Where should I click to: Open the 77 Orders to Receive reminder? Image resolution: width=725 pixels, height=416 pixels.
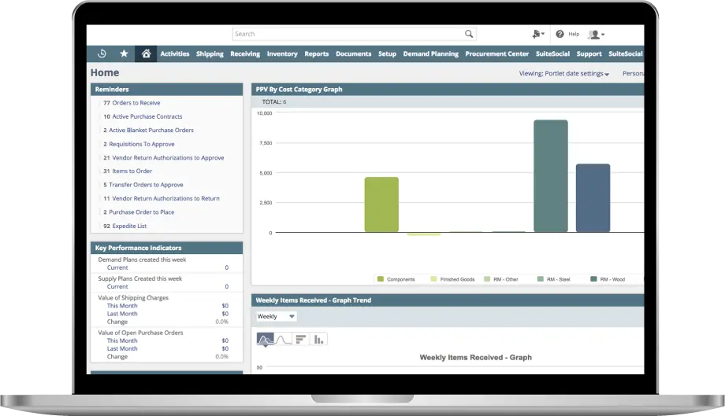pos(132,103)
